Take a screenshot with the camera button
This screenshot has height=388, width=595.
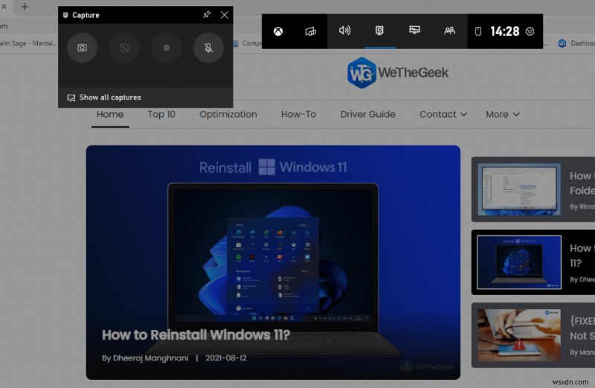(x=82, y=48)
